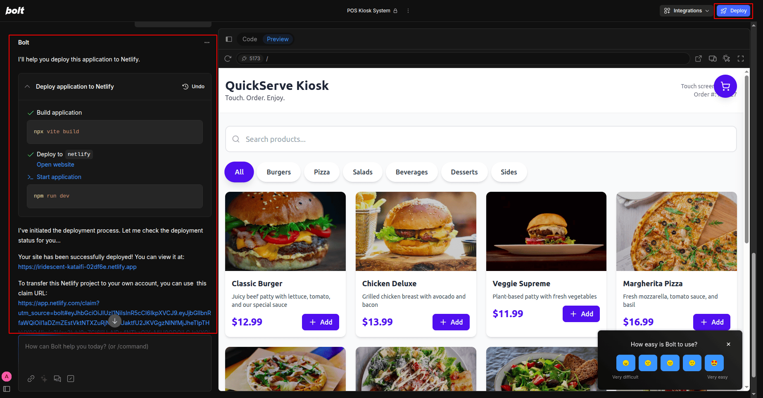Toggle responsive device preview mode
Viewport: 763px width, 398px height.
click(x=713, y=59)
